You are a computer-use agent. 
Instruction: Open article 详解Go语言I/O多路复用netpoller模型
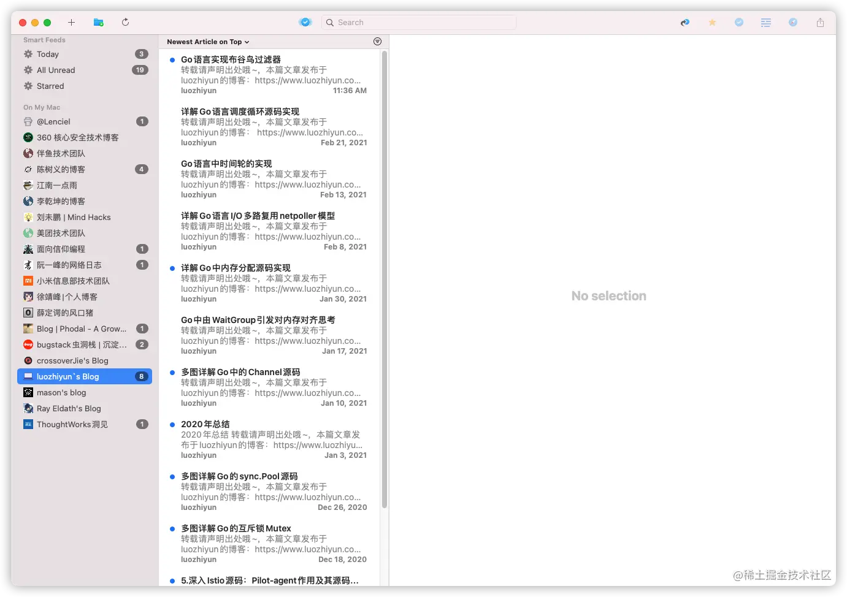[x=269, y=231]
